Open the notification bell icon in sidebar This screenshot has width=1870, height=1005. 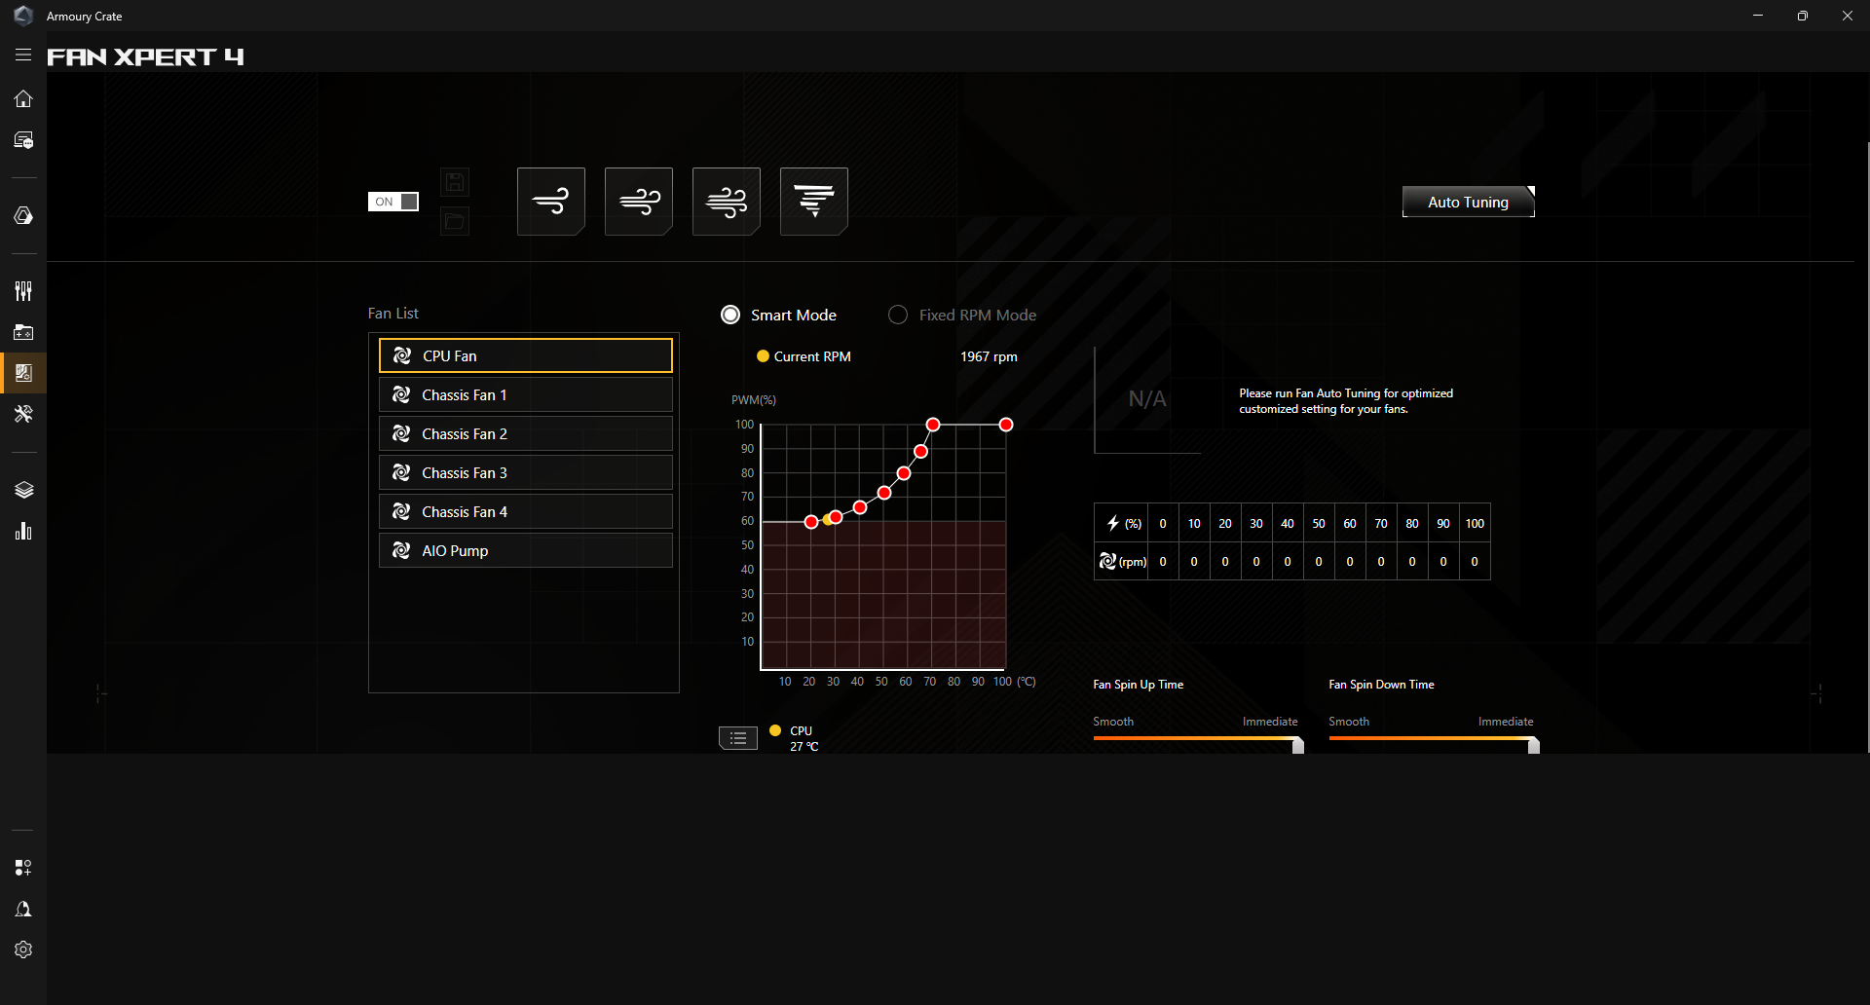point(23,909)
